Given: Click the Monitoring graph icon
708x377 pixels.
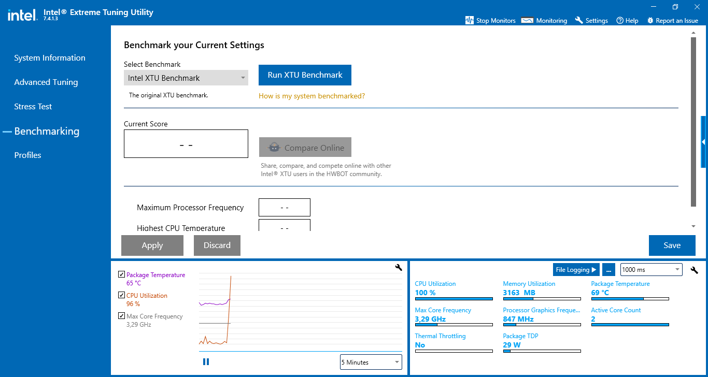Looking at the screenshot, I should pos(527,21).
